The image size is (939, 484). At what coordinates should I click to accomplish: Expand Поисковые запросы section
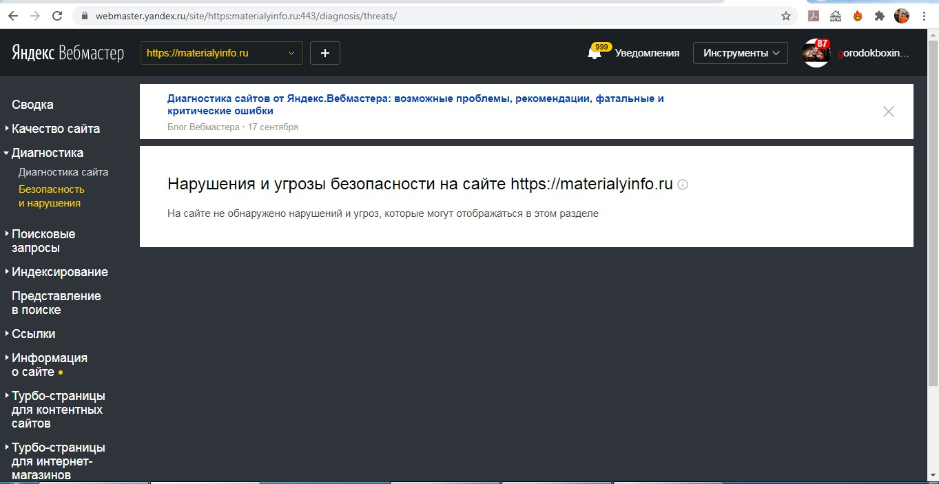coord(43,241)
